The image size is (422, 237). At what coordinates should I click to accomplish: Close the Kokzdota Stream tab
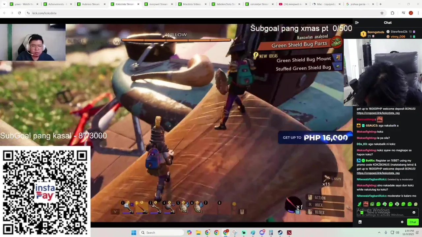[x=138, y=4]
